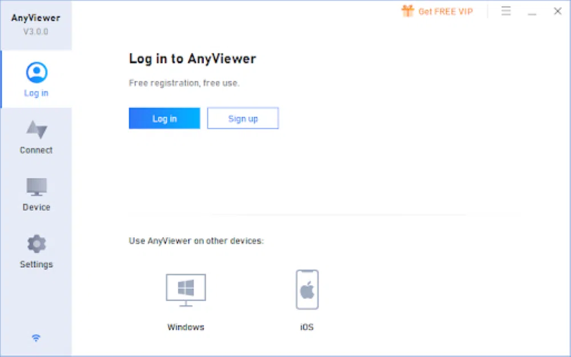Screen dimensions: 571x357
Task: Click the "Log in to AnyViewer" heading
Action: (x=192, y=59)
